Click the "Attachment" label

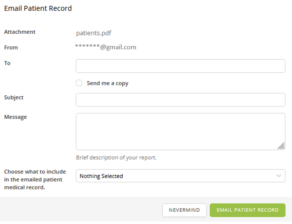pos(20,32)
